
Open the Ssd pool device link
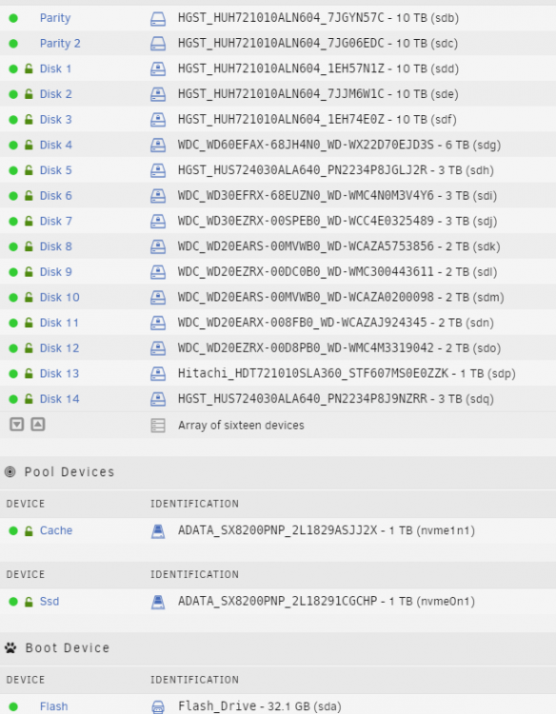[x=50, y=602]
